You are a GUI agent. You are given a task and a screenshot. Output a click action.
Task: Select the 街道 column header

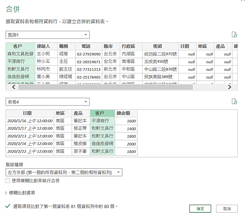point(160,46)
